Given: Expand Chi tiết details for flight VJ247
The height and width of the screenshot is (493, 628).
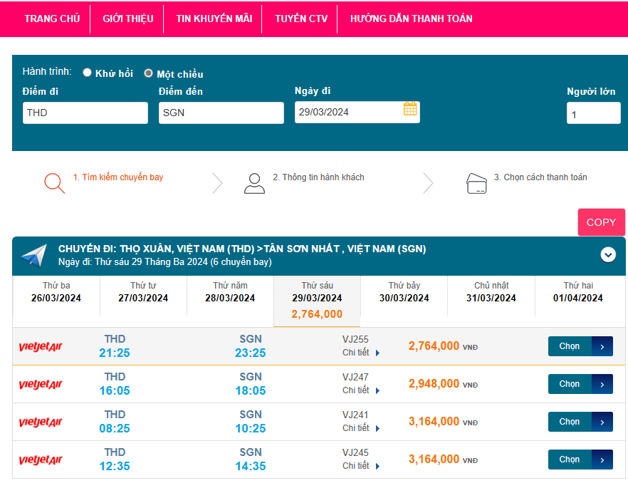Looking at the screenshot, I should coord(360,390).
